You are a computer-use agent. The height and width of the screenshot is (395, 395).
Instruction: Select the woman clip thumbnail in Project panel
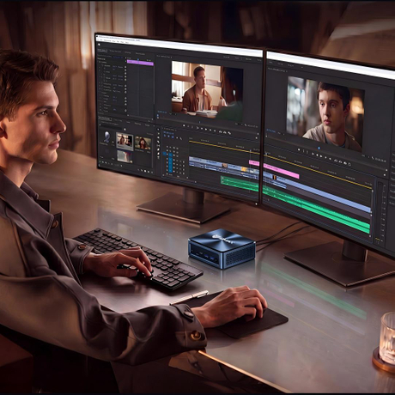pyautogui.click(x=143, y=143)
